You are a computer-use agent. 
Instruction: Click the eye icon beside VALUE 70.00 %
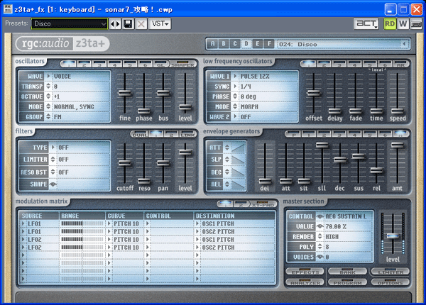320,226
